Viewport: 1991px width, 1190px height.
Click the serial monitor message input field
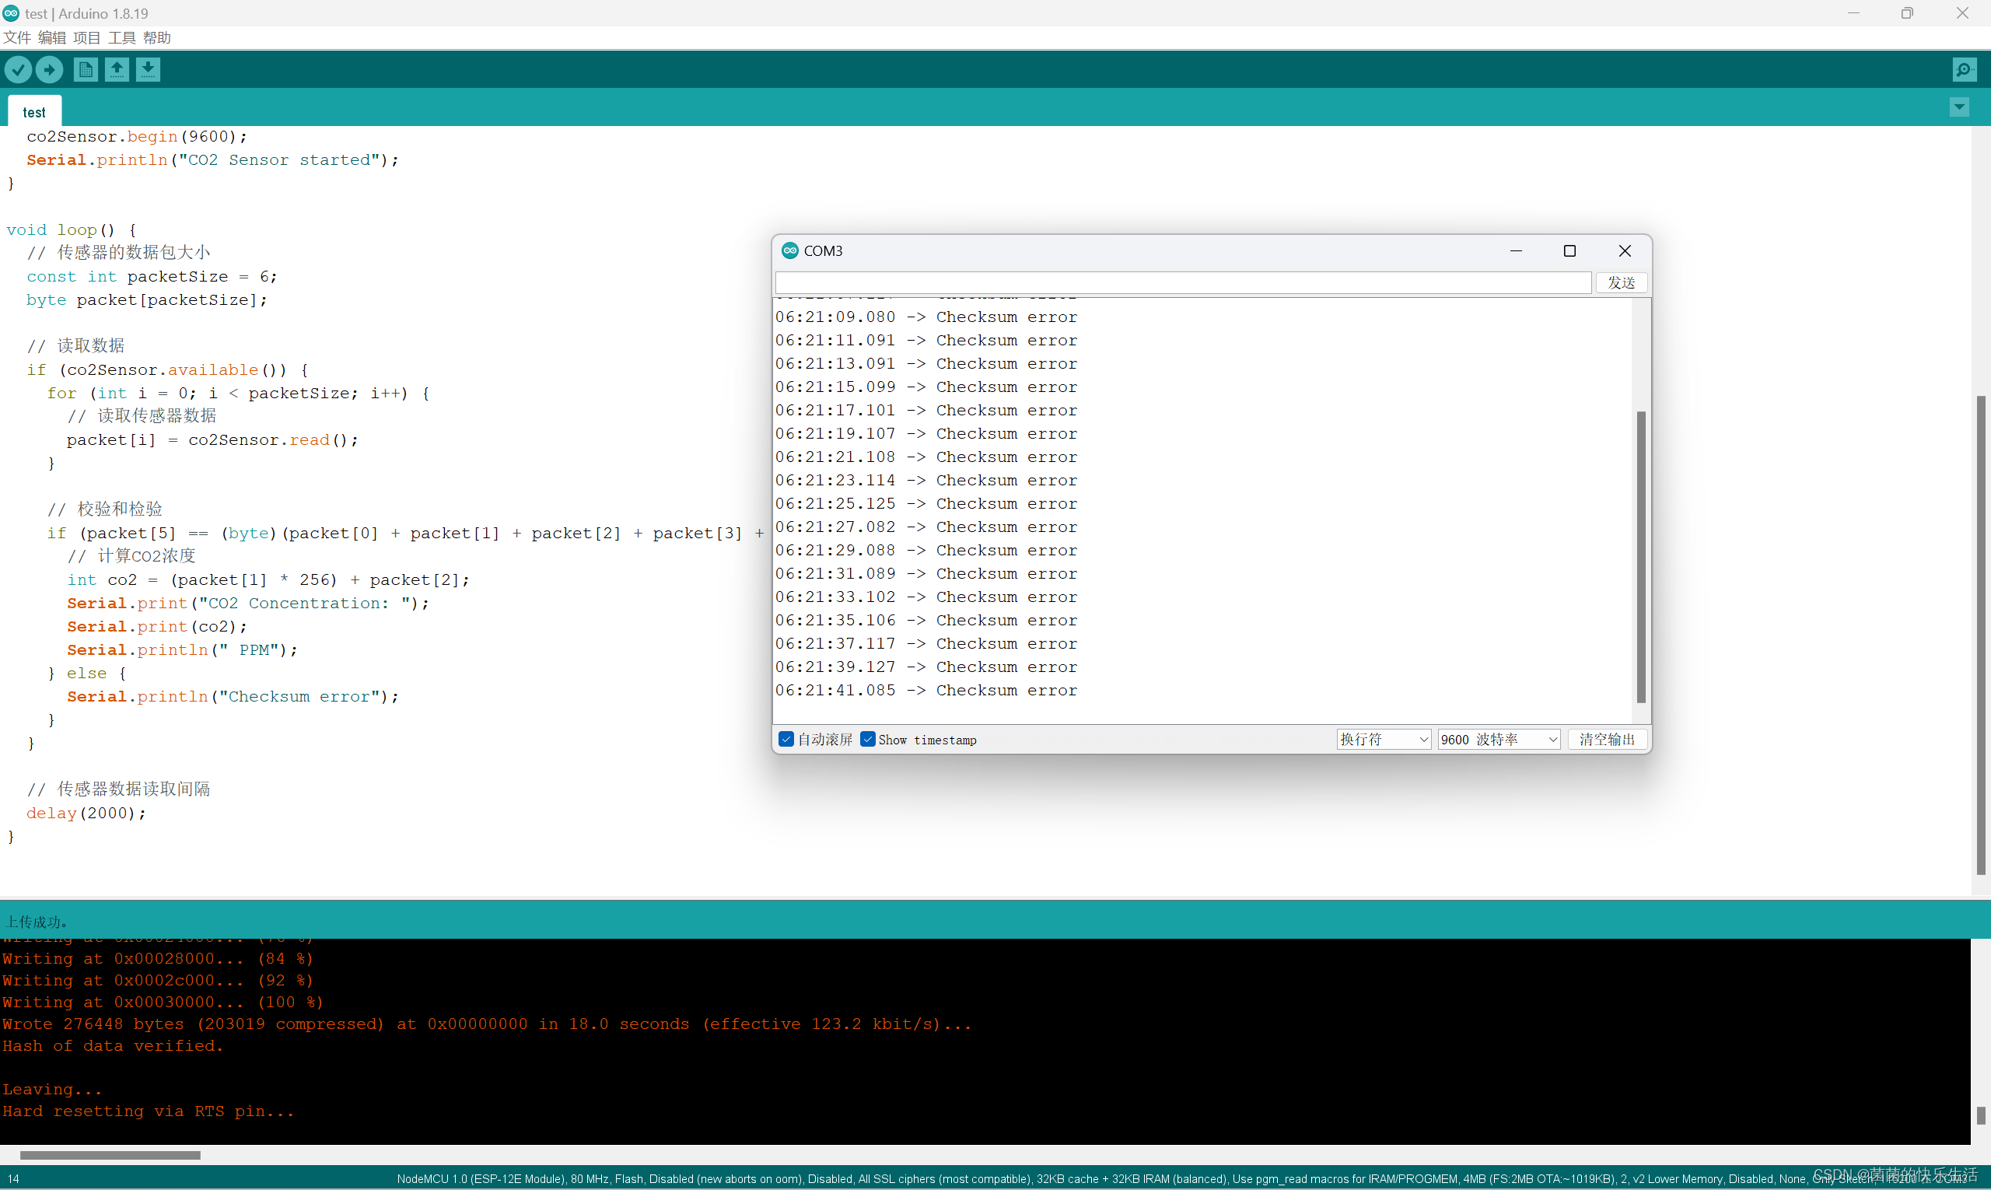point(1183,282)
